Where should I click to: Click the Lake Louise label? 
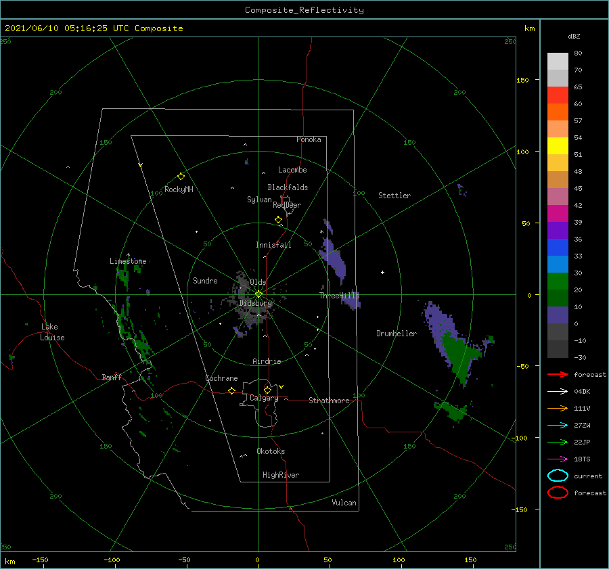(52, 332)
